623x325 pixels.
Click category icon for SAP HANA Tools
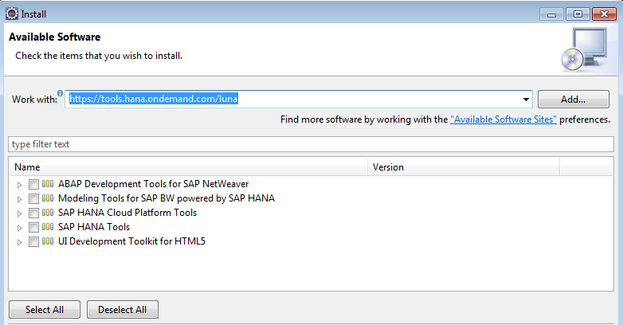48,227
